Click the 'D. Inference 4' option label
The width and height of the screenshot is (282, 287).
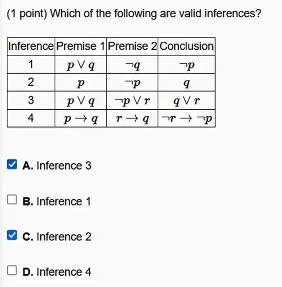(x=57, y=272)
